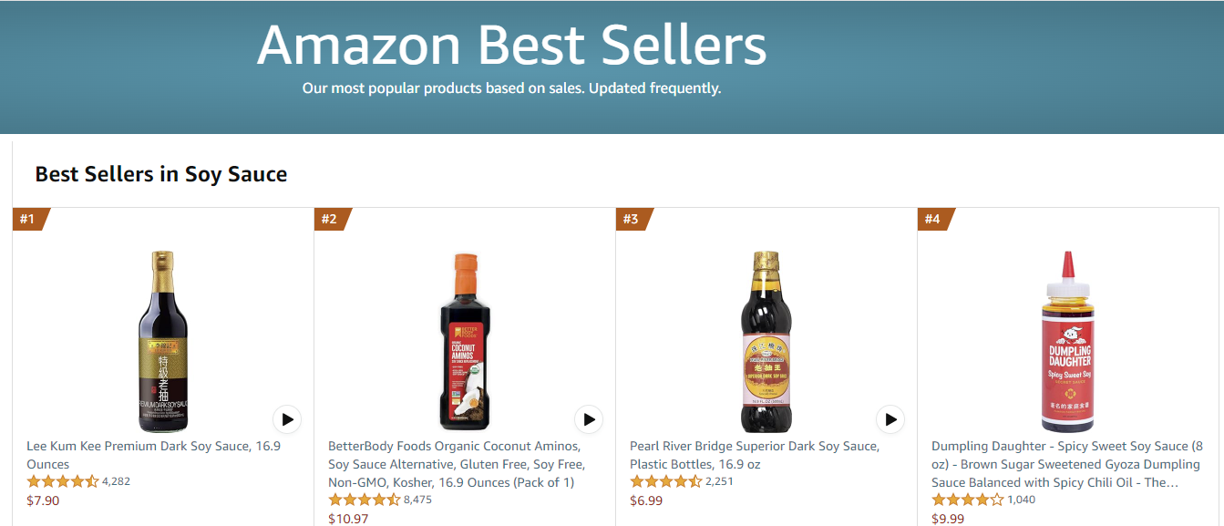The width and height of the screenshot is (1224, 526).
Task: Click the Amazon Best Sellers banner title
Action: (510, 43)
